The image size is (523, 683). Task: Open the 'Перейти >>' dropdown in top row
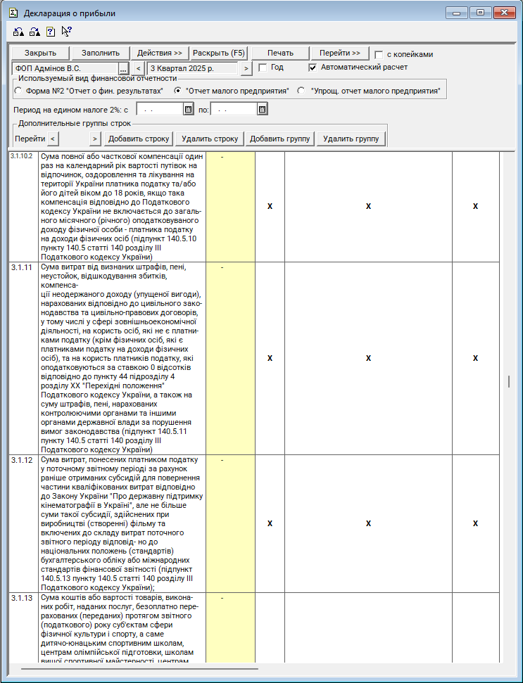pyautogui.click(x=339, y=53)
